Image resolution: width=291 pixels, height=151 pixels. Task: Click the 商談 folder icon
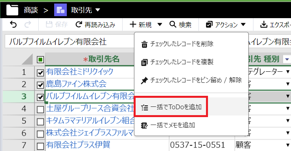pos(12,10)
